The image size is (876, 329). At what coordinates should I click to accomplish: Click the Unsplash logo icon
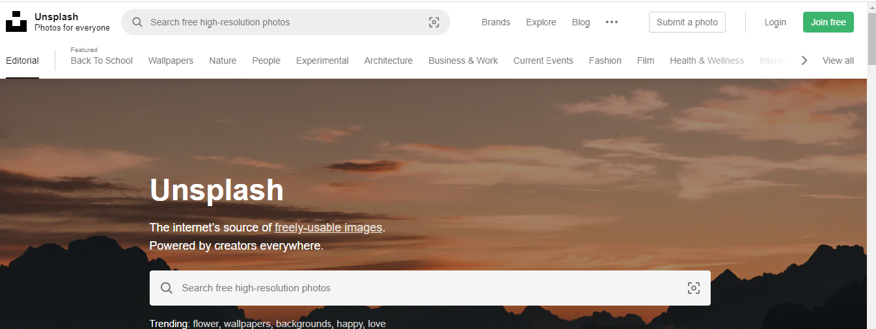pos(16,21)
